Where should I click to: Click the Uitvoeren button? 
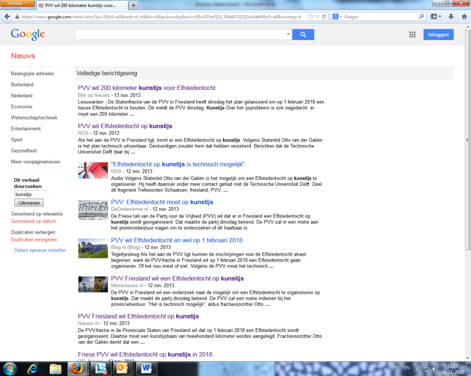tap(29, 203)
